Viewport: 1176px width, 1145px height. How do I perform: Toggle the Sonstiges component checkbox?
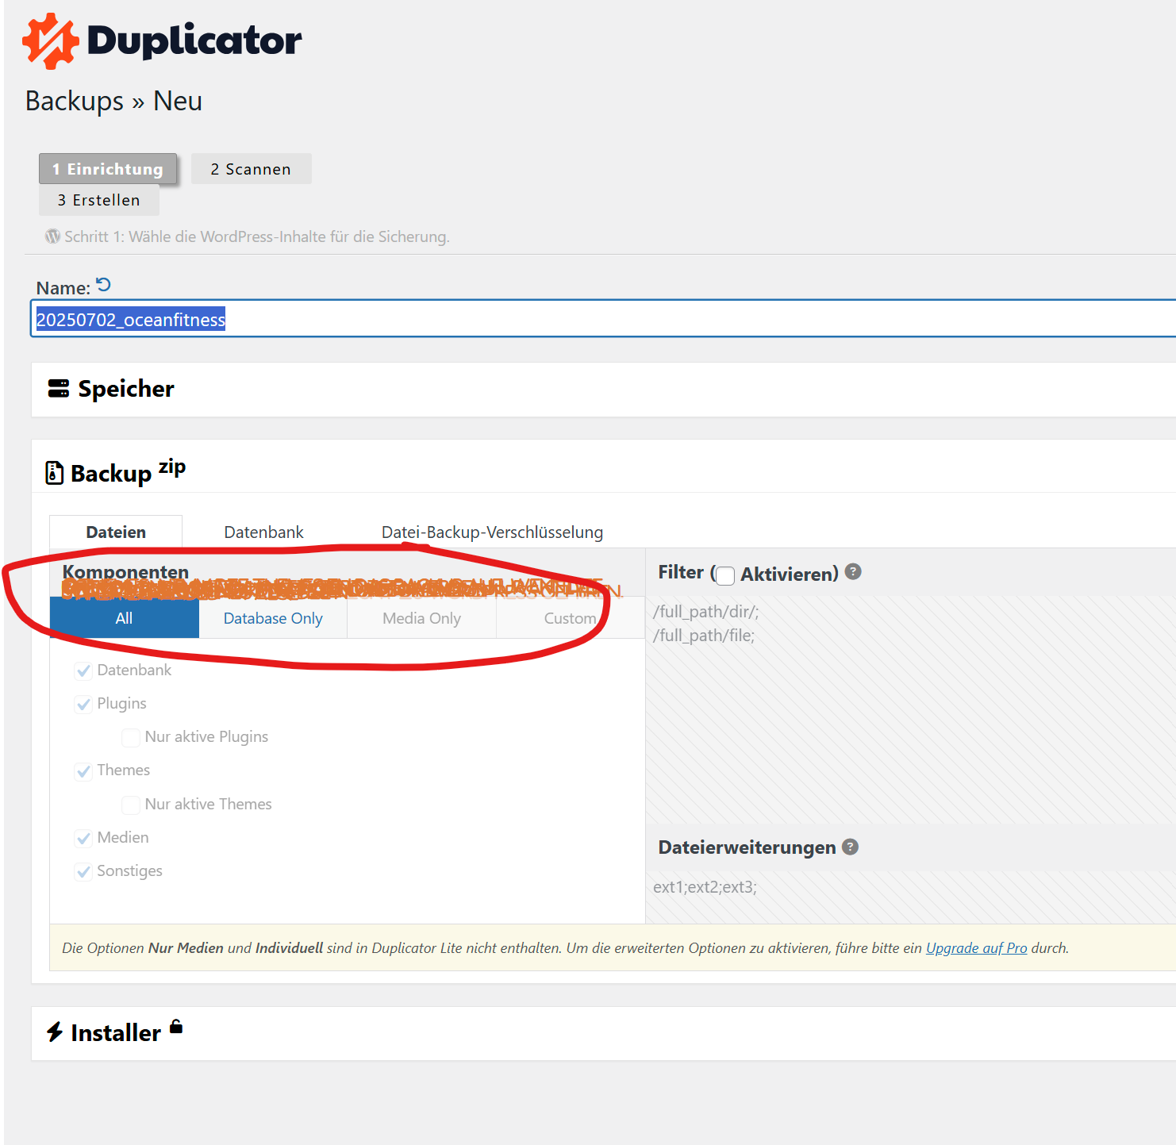point(83,871)
